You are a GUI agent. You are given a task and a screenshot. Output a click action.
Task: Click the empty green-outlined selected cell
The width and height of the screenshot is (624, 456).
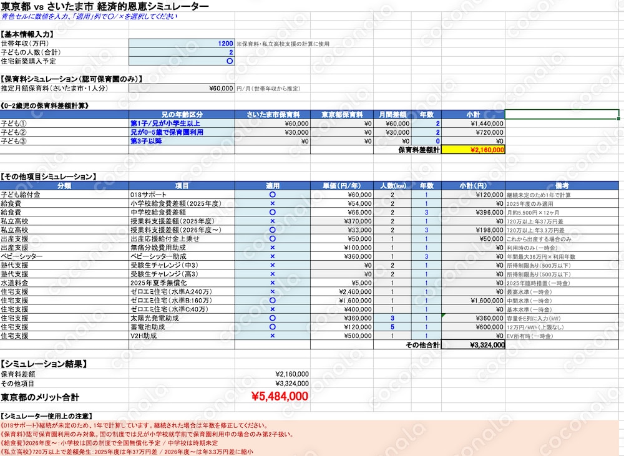[x=562, y=115]
